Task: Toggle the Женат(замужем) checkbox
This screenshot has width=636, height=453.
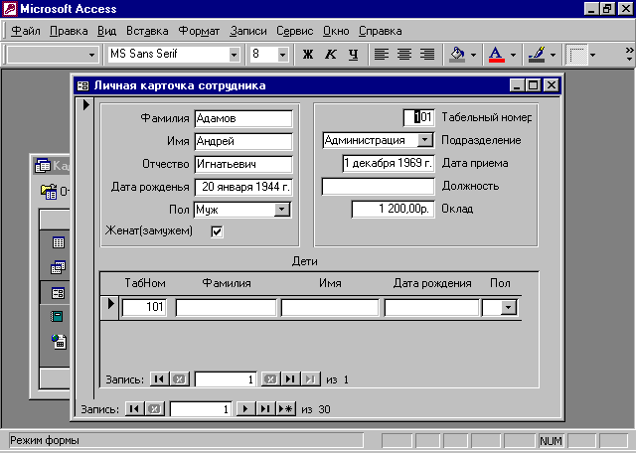Action: click(217, 231)
